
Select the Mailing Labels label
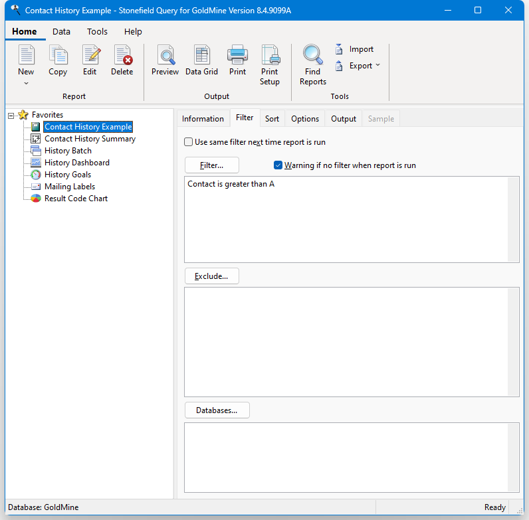(70, 187)
